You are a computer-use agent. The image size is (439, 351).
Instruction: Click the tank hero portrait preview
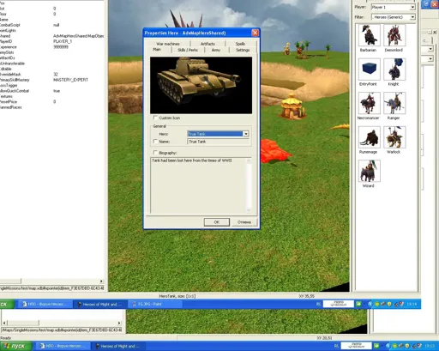[x=201, y=85]
